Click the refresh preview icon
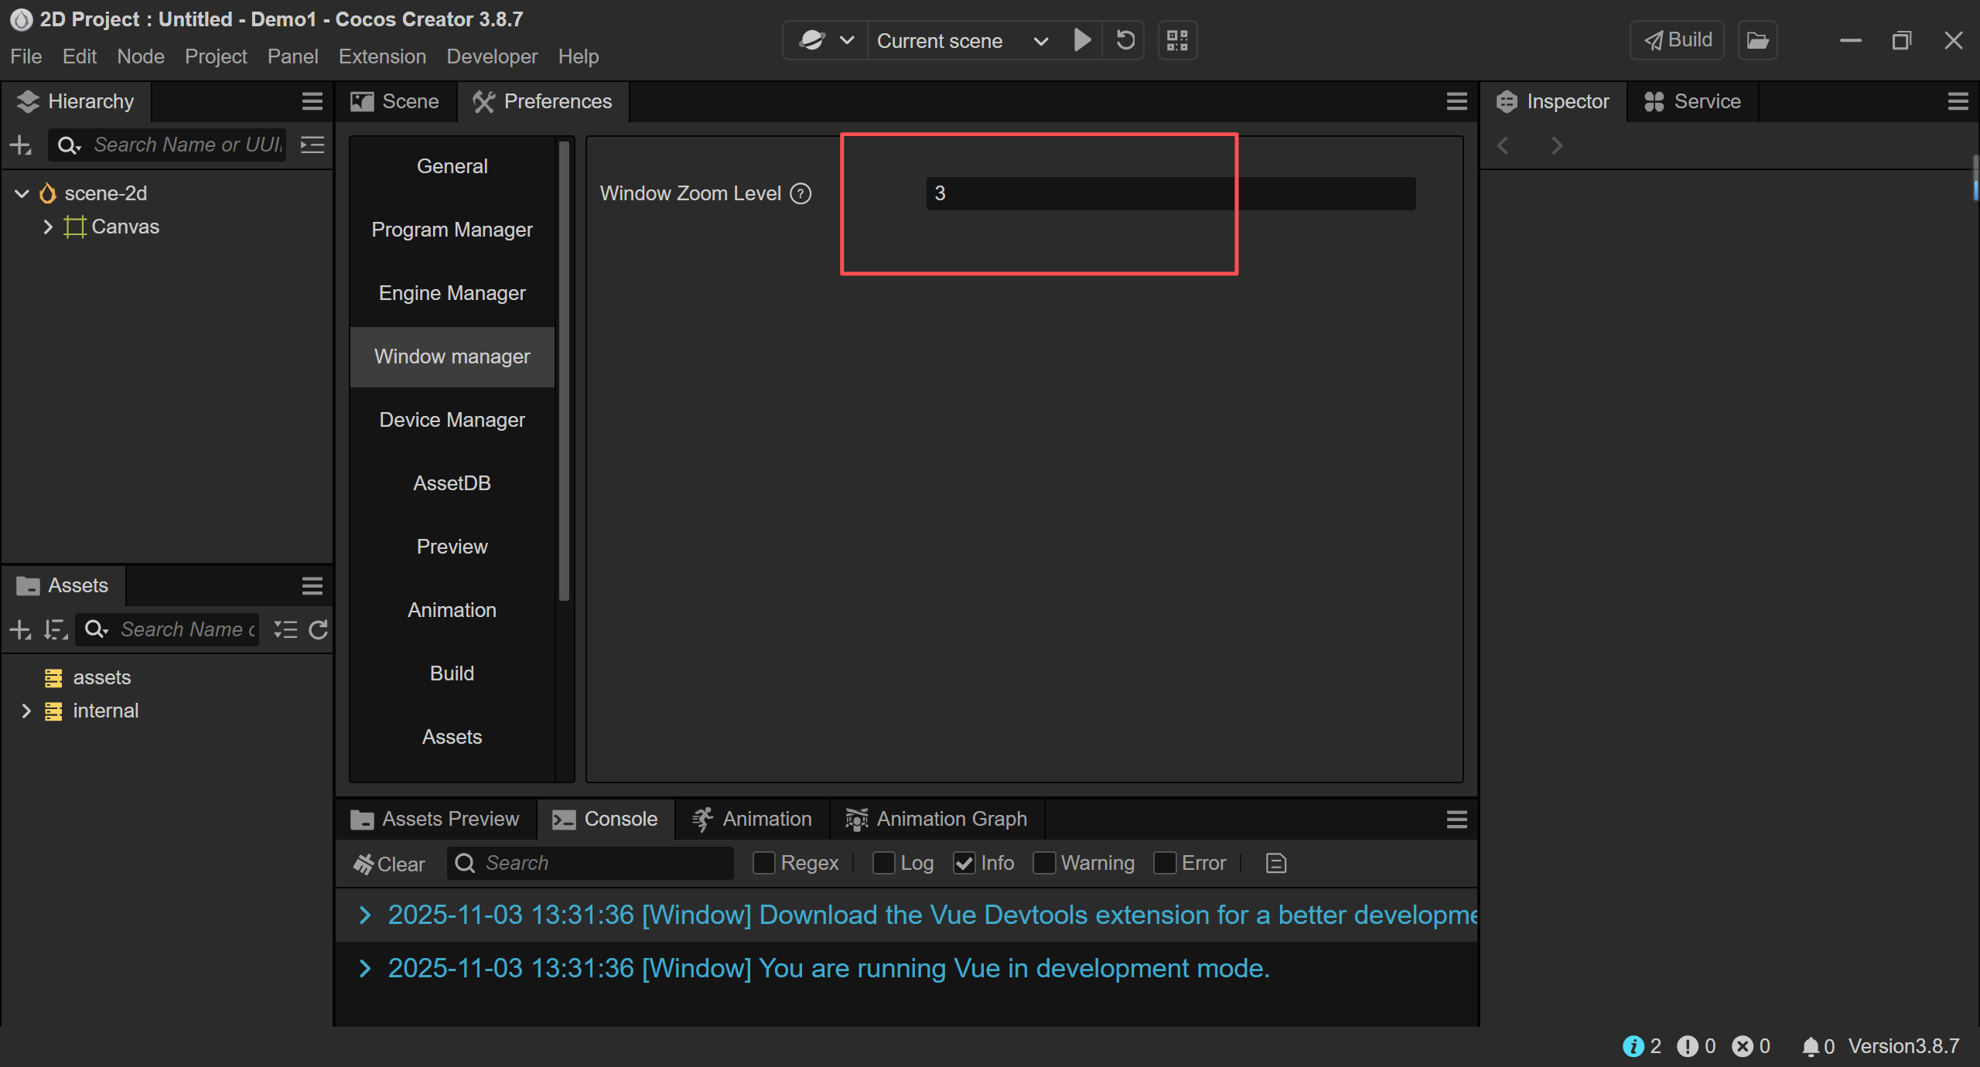Image resolution: width=1980 pixels, height=1067 pixels. pyautogui.click(x=1125, y=40)
